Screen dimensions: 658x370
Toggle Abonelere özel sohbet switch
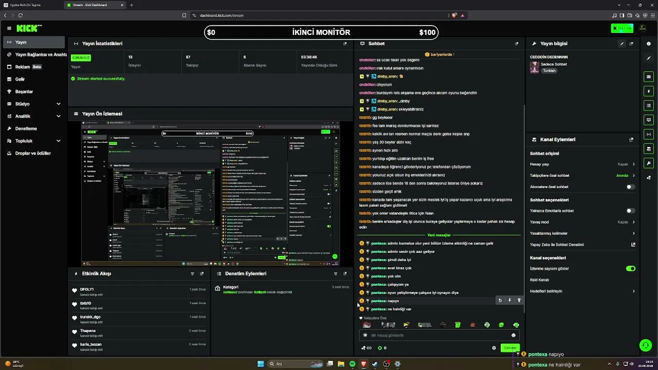tap(630, 187)
